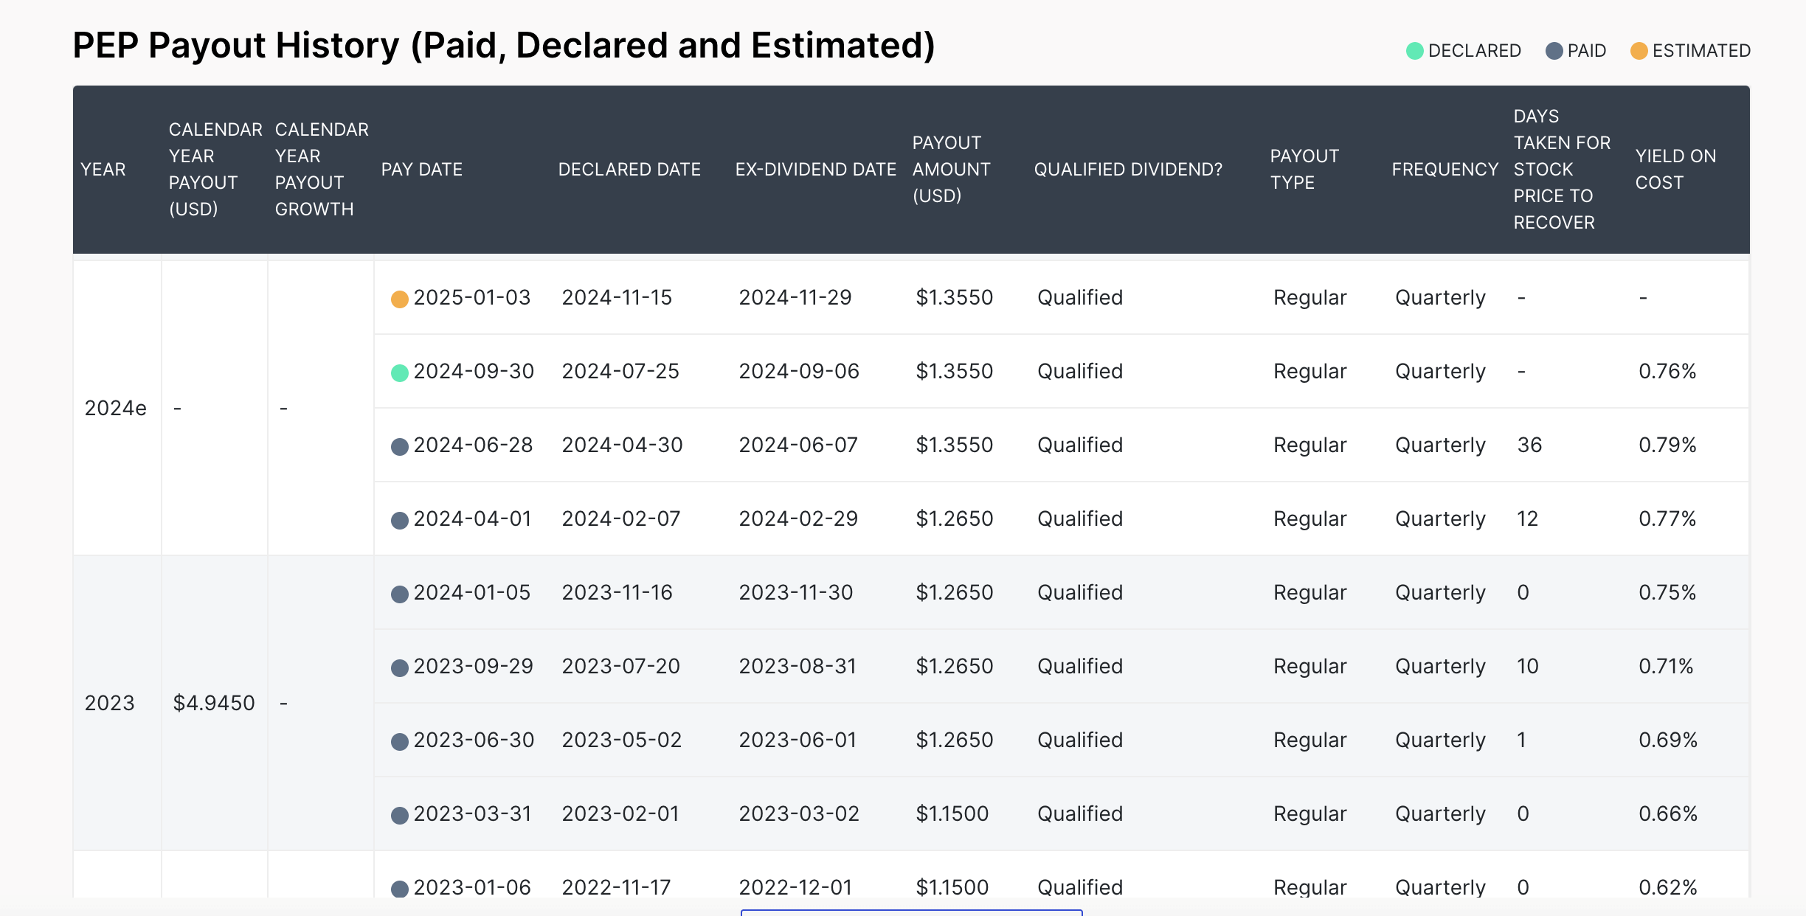
Task: Click the paid dot beside 2024-04-01
Action: click(399, 520)
